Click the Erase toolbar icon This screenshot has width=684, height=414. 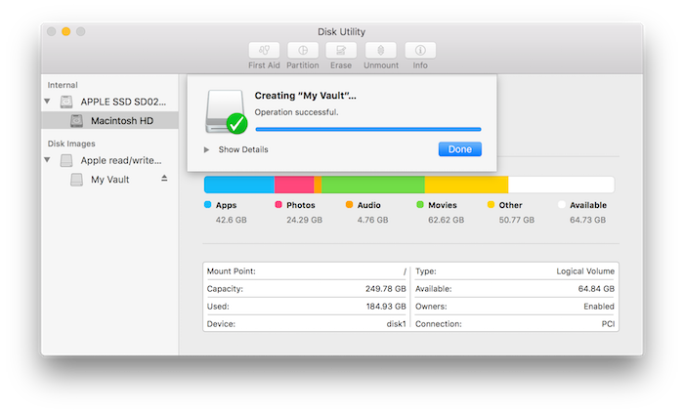click(x=341, y=51)
